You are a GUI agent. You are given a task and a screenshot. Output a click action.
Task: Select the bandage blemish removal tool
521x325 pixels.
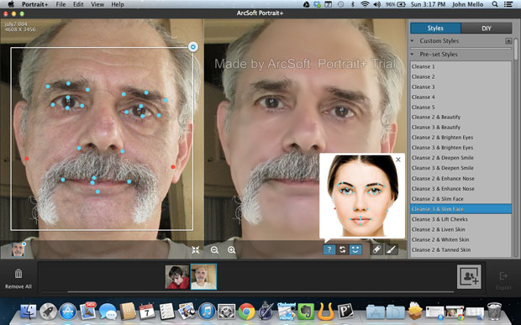coord(376,249)
